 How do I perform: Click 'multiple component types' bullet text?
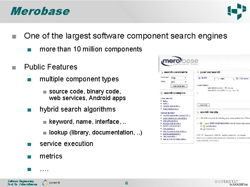[x=79, y=79]
